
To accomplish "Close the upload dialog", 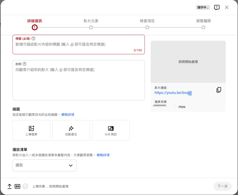I will point(227,7).
